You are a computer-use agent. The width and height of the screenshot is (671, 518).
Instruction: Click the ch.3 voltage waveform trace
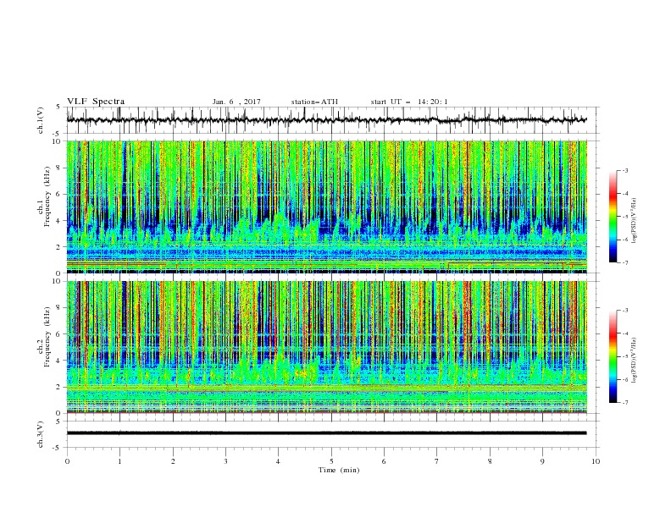[x=326, y=433]
